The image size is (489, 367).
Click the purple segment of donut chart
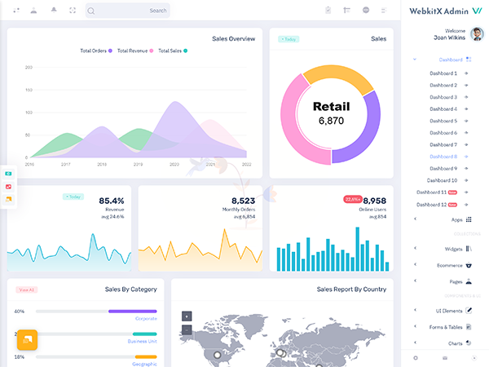(367, 130)
